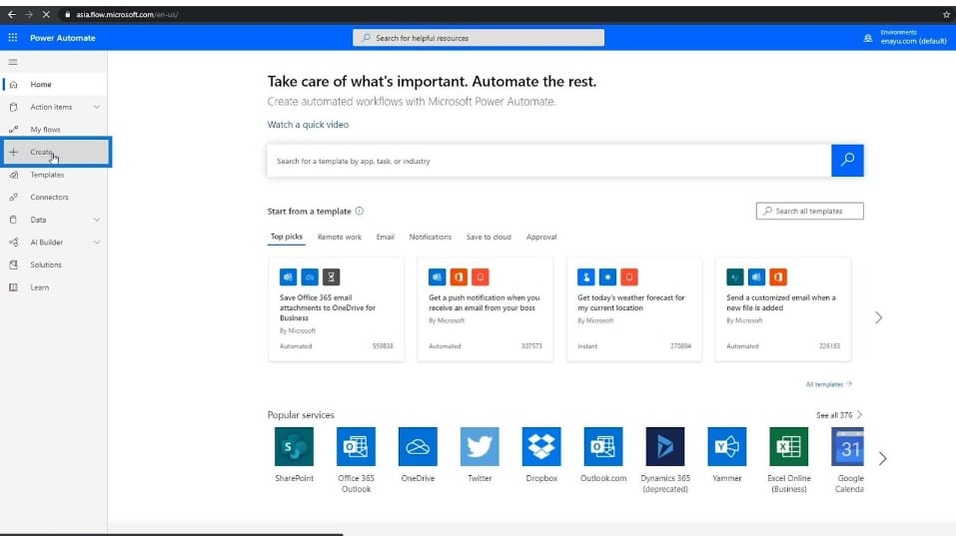Open the Excel Online (Business) icon
956x536 pixels.
click(x=789, y=446)
